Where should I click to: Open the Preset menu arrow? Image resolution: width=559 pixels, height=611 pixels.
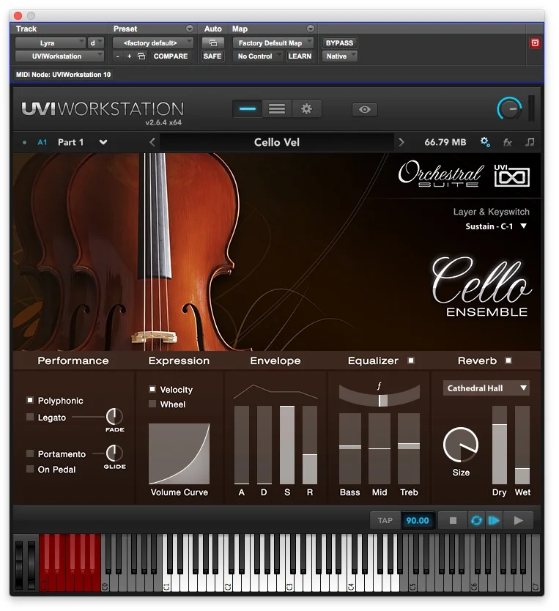coord(189,29)
